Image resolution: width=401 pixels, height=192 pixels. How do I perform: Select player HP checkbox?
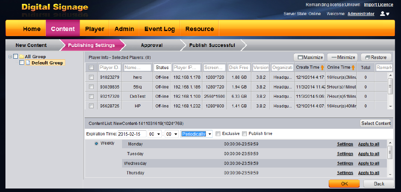(91, 106)
